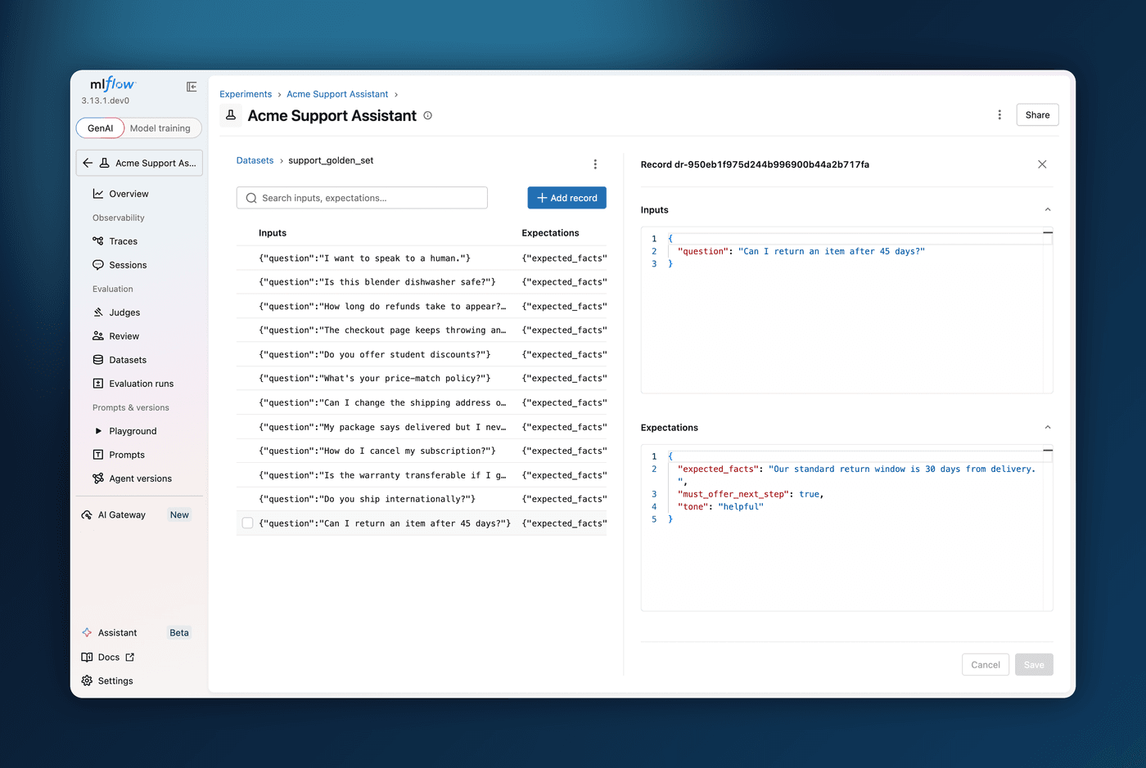
Task: Click the AI Gateway cloud icon
Action: click(x=87, y=515)
